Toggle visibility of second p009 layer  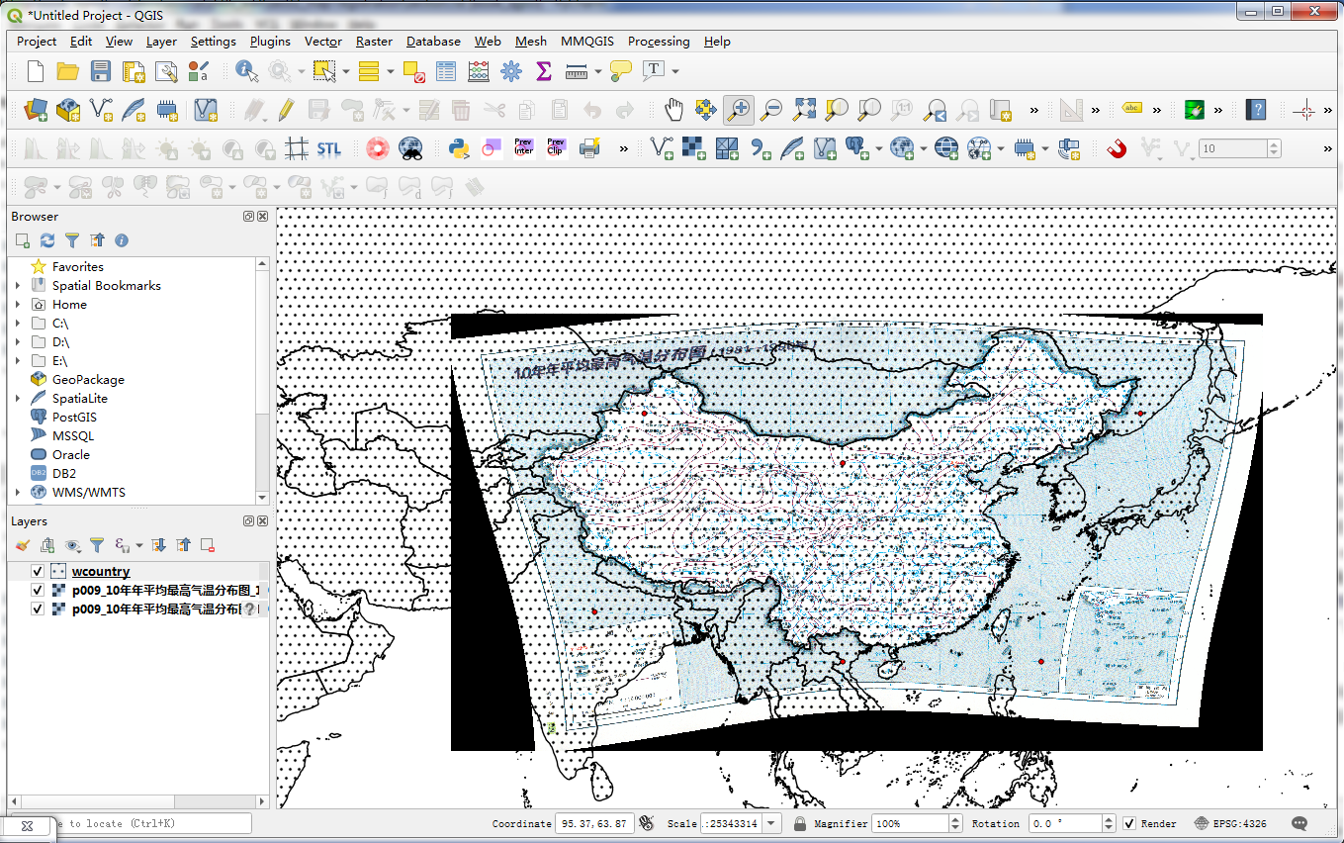pos(38,590)
